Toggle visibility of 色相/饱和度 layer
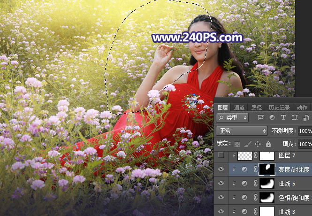 tap(221, 198)
